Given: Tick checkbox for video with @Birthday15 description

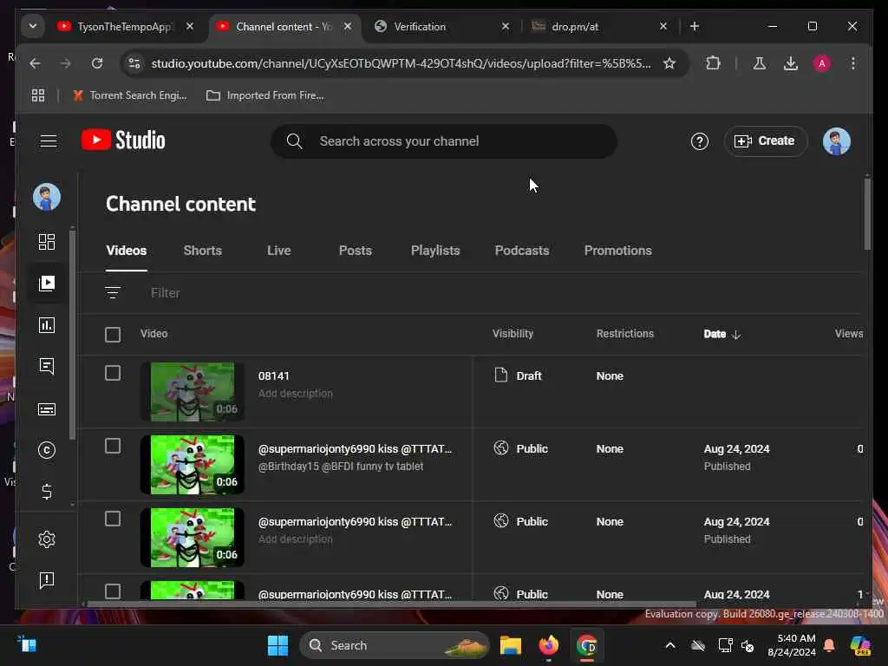Looking at the screenshot, I should (113, 447).
